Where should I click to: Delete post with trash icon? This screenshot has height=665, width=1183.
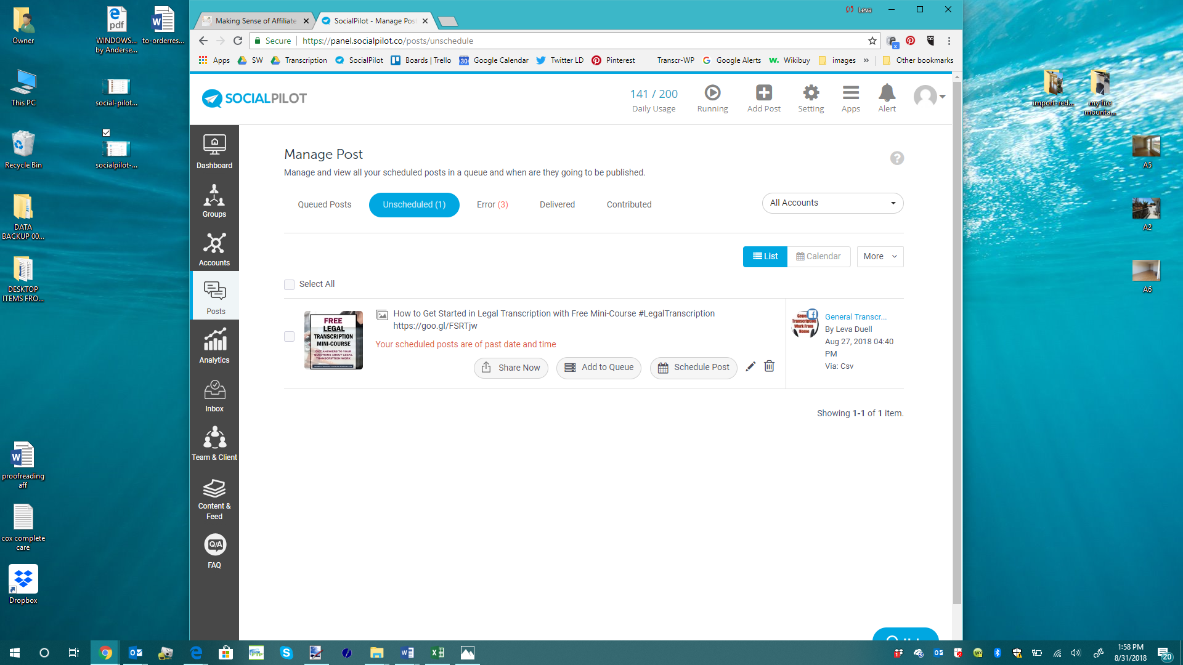point(769,366)
